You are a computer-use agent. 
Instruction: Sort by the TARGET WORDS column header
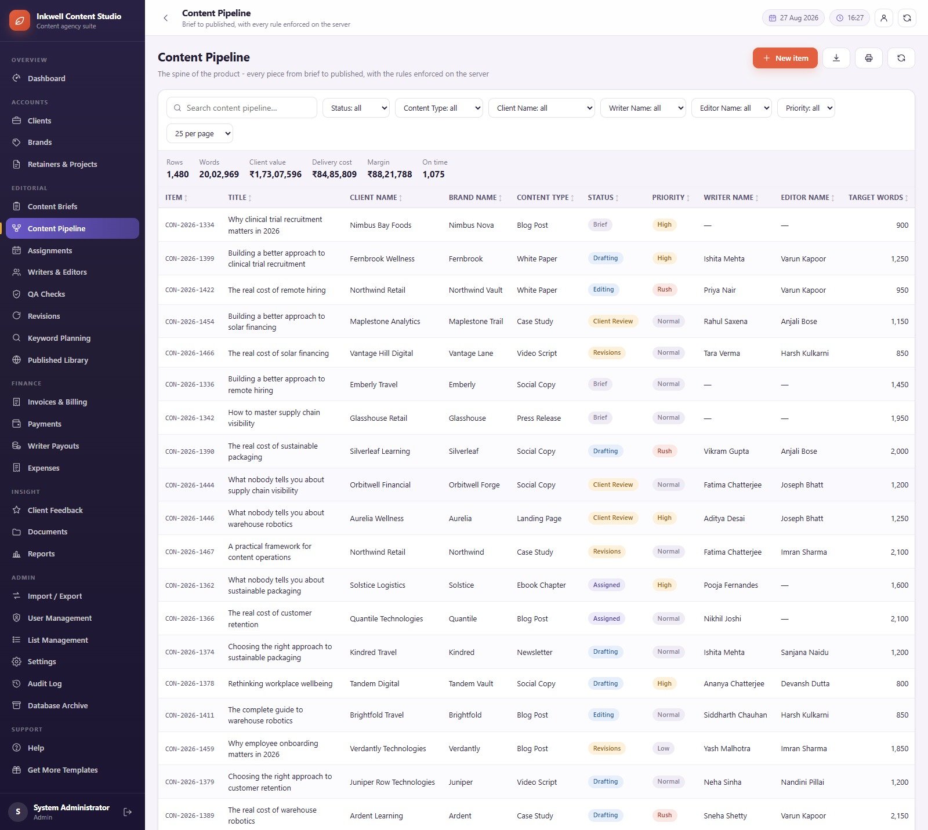[x=878, y=198]
